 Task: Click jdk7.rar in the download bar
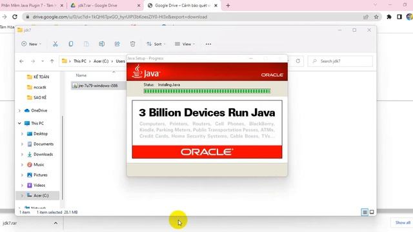point(10,223)
